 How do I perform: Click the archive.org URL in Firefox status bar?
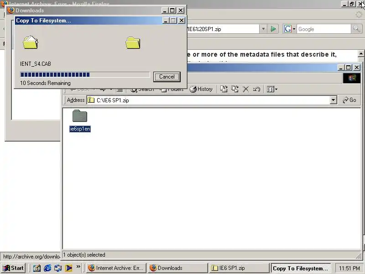[x=31, y=257]
